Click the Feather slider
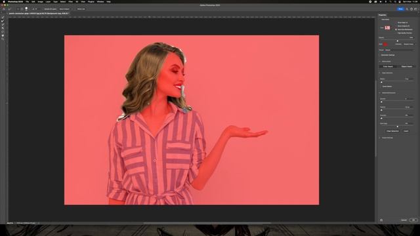The image size is (420, 236). coord(396,110)
